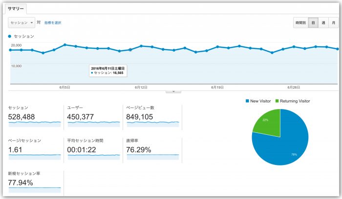This screenshot has width=342, height=199.
Task: Open the セッション metric dropdown
Action: [22, 22]
